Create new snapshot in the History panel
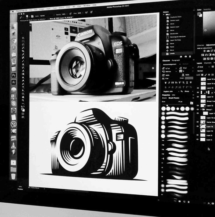This screenshot has height=217, width=215. click(186, 56)
